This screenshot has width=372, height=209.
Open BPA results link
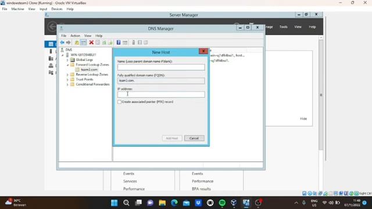tap(201, 189)
